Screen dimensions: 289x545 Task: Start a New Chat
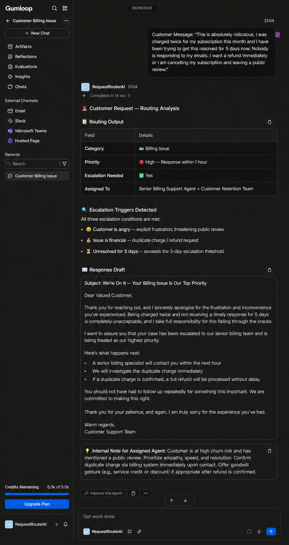37,33
